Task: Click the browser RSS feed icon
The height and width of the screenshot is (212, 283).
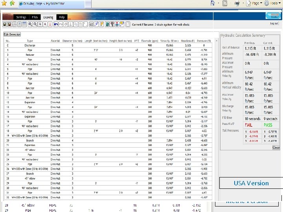Action: coord(225,3)
